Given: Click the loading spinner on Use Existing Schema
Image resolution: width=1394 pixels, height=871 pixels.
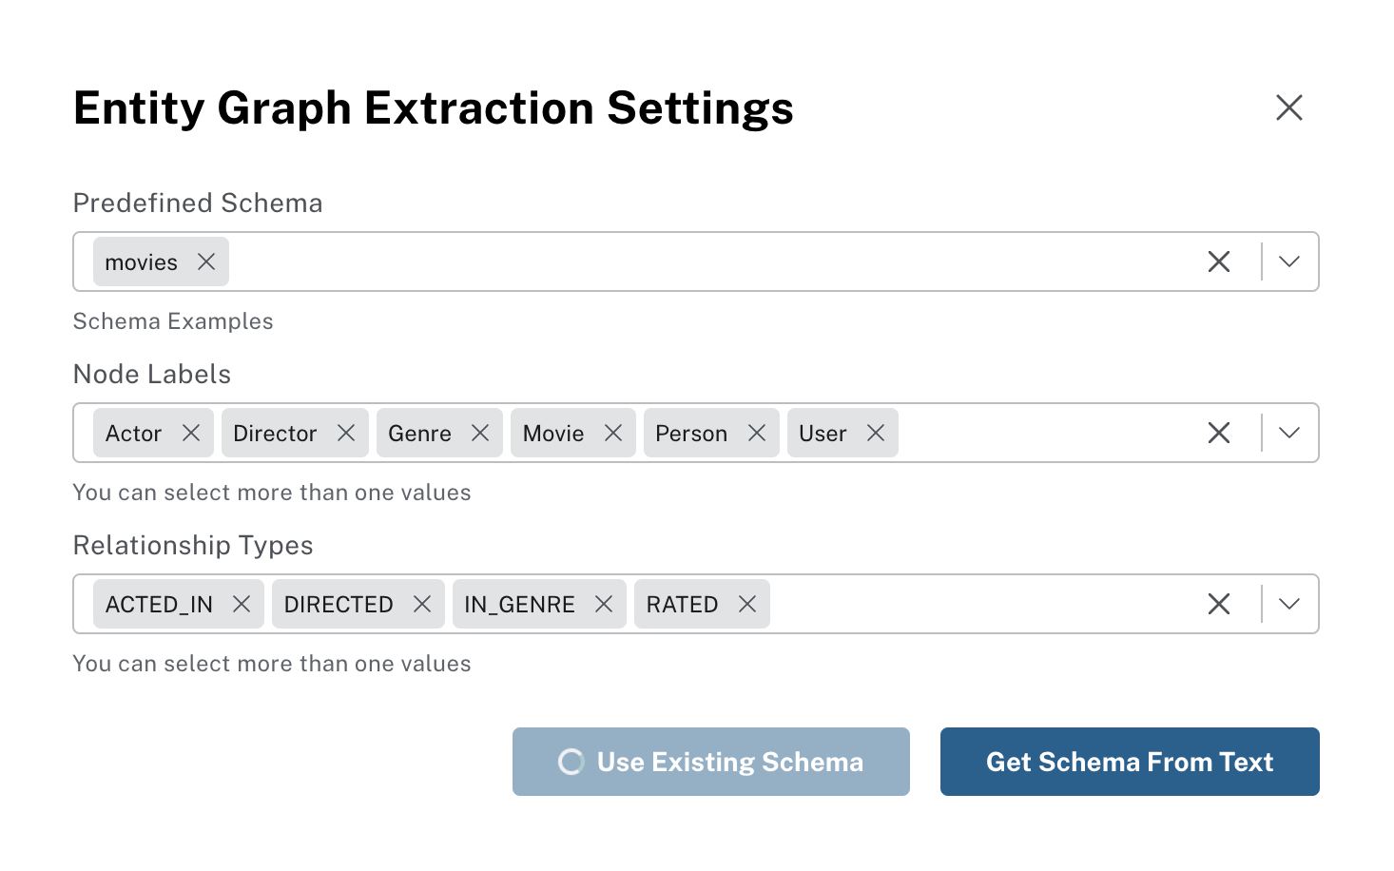Looking at the screenshot, I should [571, 762].
